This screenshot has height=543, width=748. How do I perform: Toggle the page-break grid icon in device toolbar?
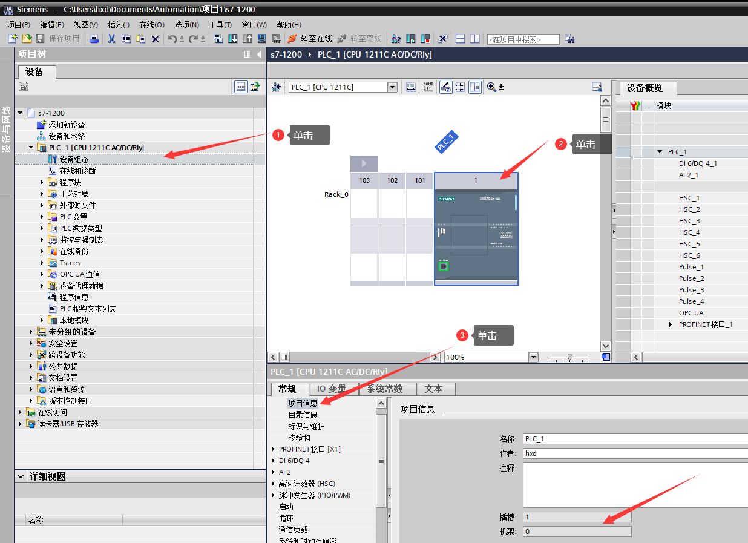point(461,87)
